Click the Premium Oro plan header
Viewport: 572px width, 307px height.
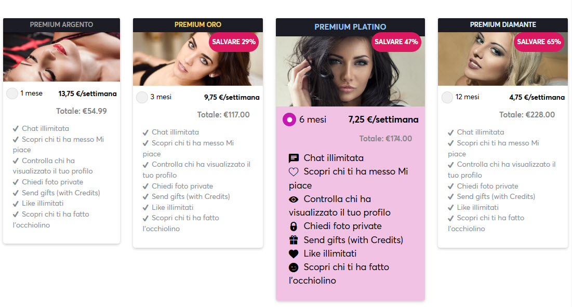coord(197,24)
